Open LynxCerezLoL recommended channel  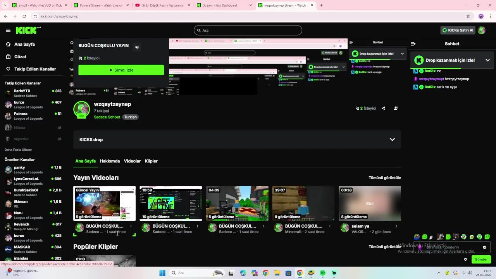tap(33, 181)
